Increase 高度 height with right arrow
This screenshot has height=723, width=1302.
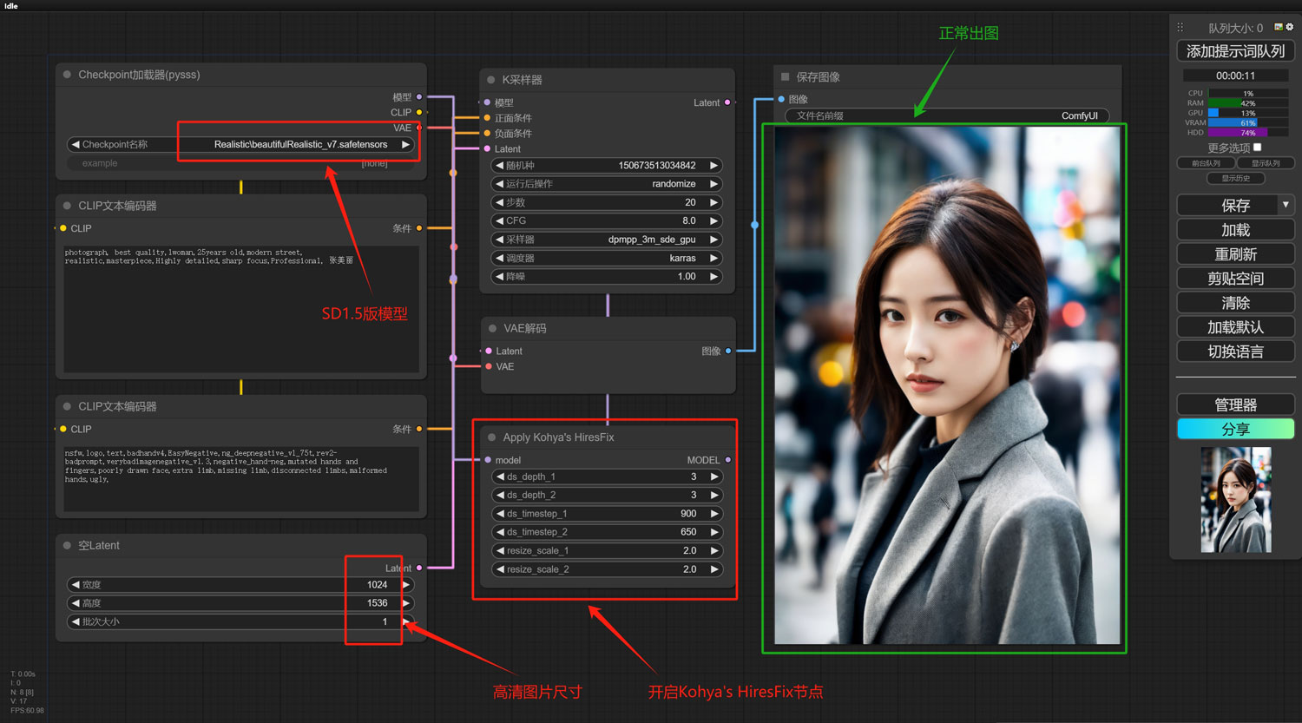point(405,603)
